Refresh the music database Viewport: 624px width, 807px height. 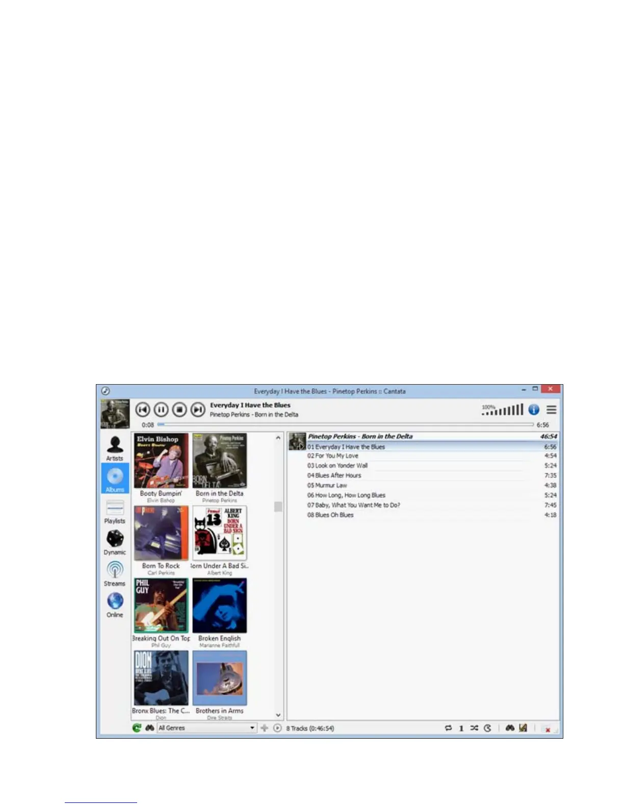point(137,728)
